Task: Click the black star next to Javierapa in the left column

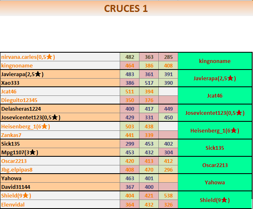Action: click(37, 74)
